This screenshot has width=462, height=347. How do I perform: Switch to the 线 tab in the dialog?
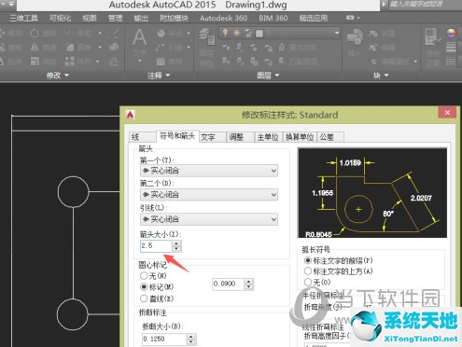point(142,137)
